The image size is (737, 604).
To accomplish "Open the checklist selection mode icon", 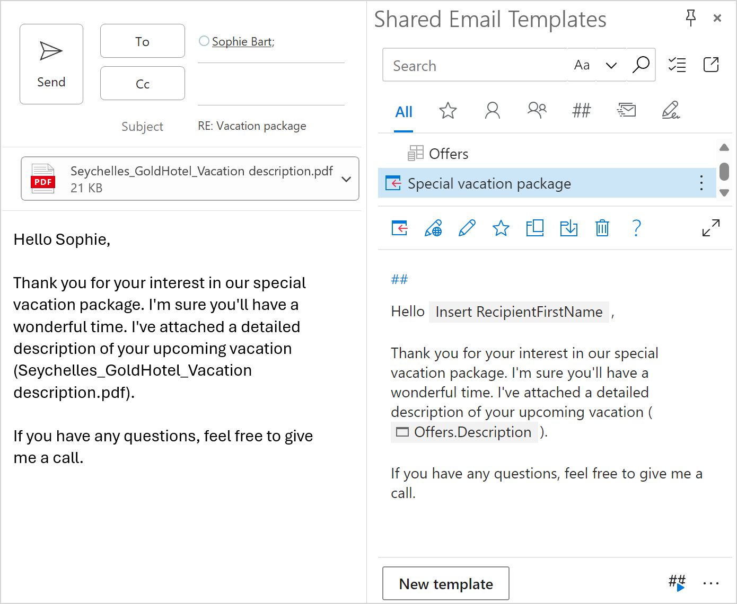I will coord(677,65).
